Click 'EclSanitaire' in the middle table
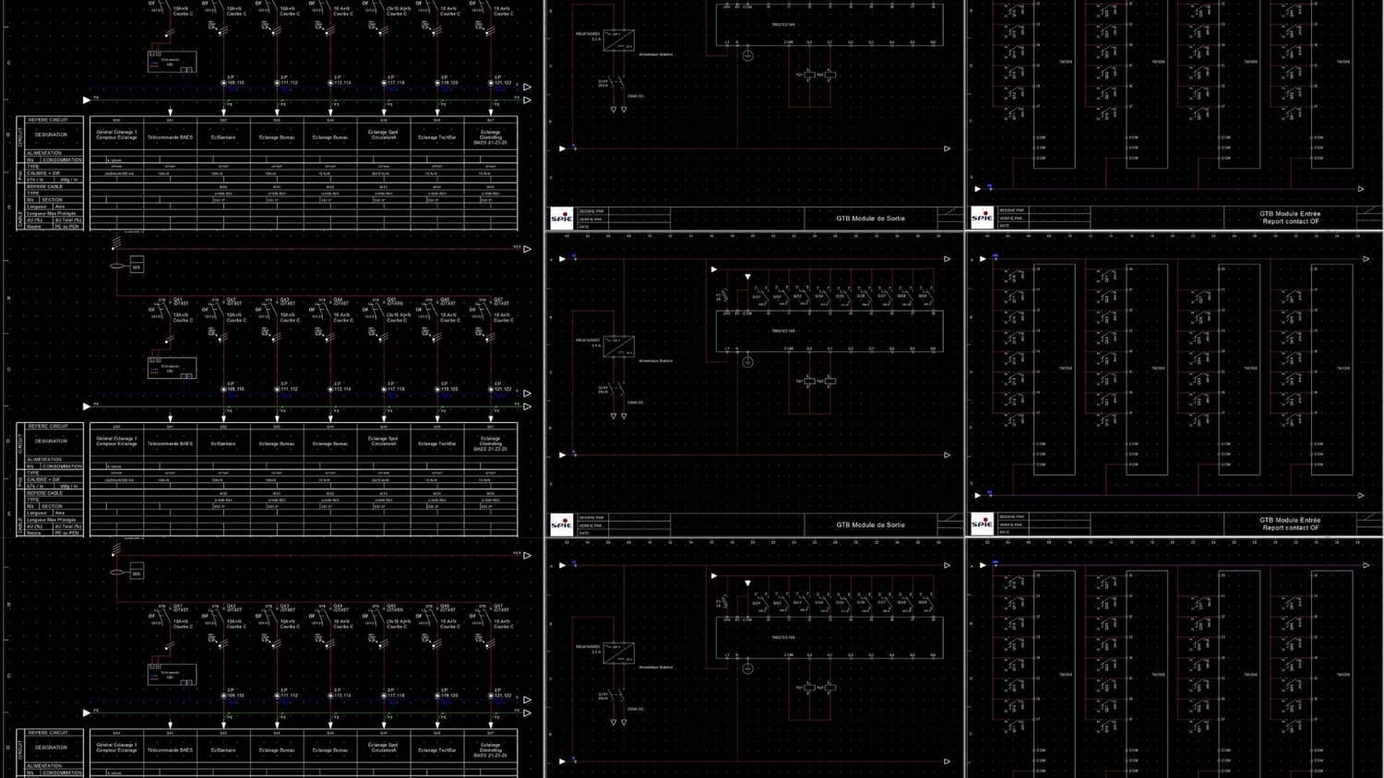 223,443
